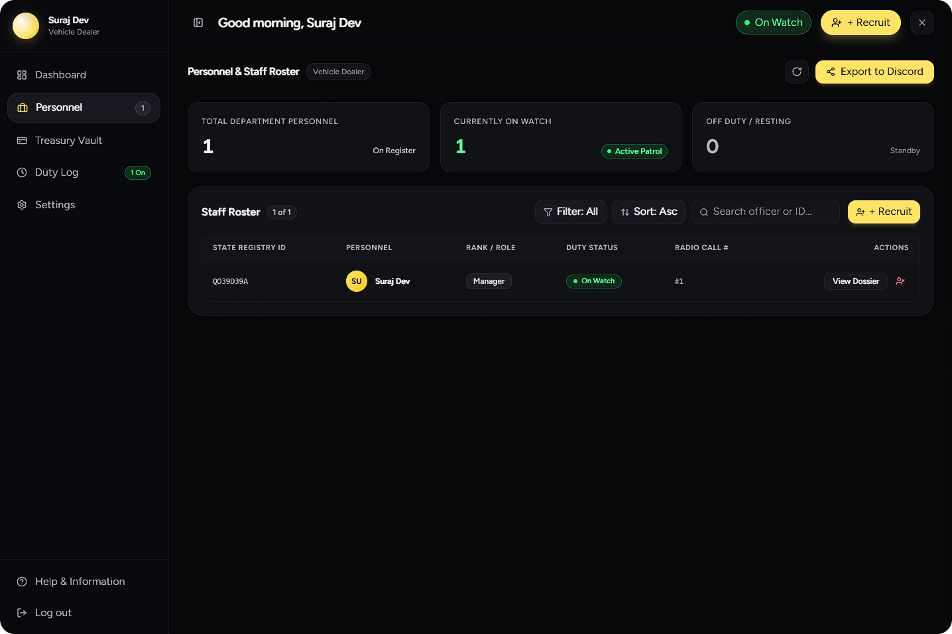This screenshot has width=952, height=634.
Task: Click the Active Patrol badge
Action: [x=634, y=151]
